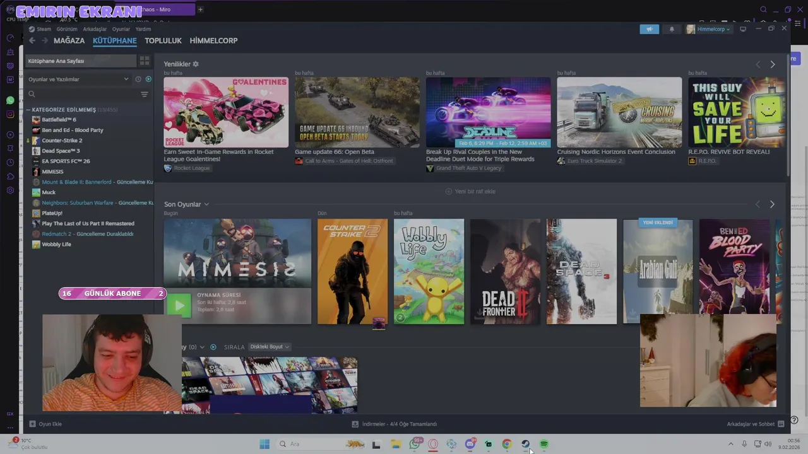
Task: Click the Instagram icon in Opera sidebar
Action: (10, 114)
